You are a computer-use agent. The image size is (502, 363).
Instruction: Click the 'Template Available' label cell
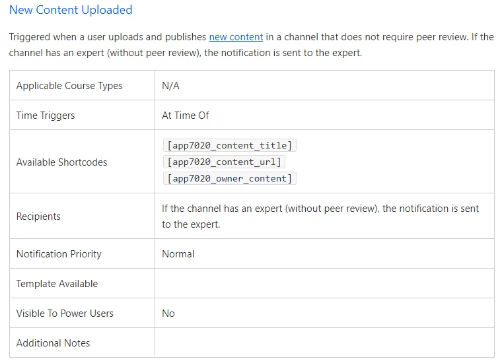tap(57, 284)
